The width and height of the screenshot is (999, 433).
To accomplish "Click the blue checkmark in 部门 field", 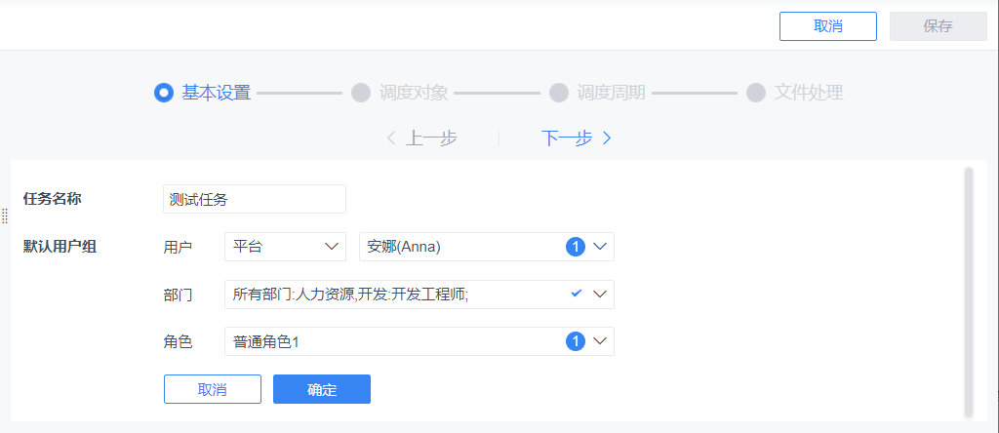I will pos(576,294).
